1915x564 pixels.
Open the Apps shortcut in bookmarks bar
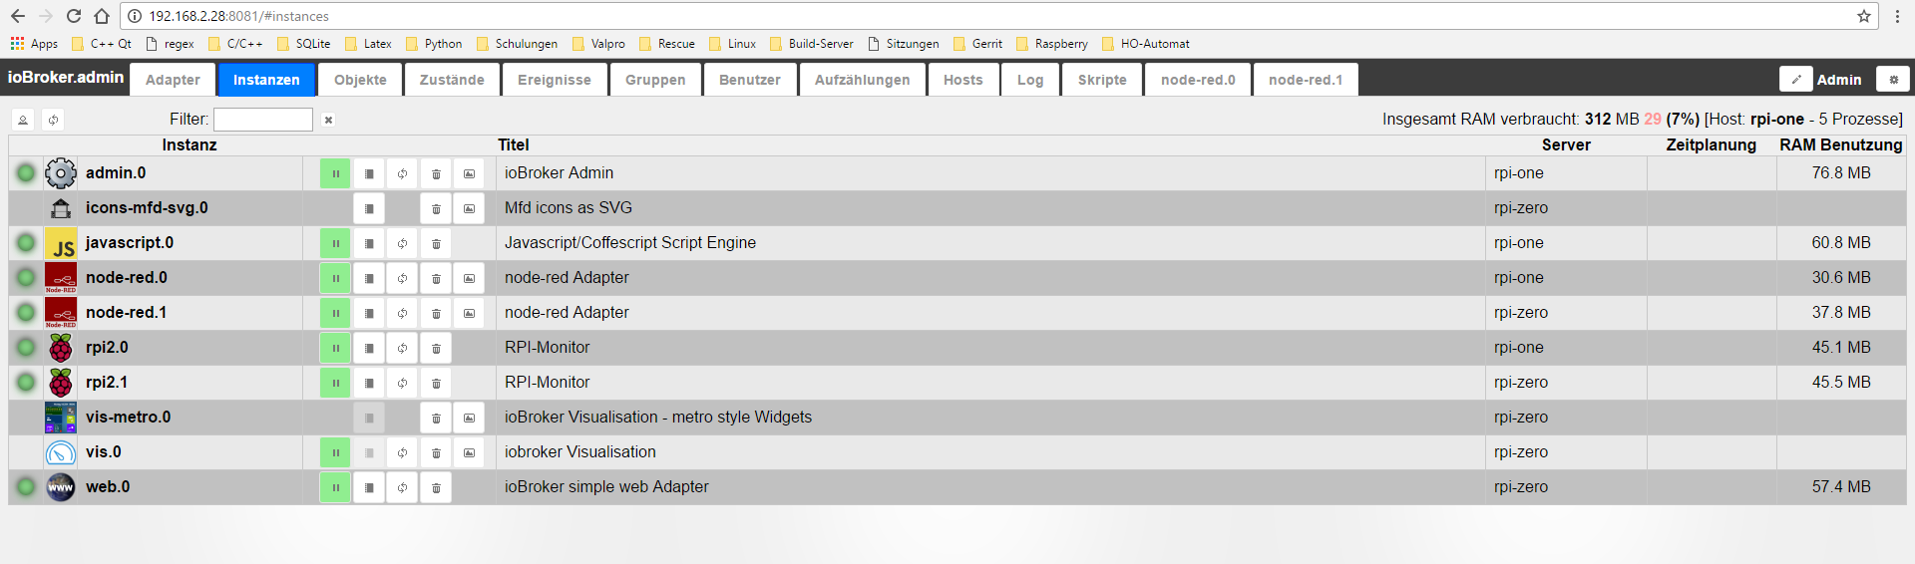tap(34, 44)
